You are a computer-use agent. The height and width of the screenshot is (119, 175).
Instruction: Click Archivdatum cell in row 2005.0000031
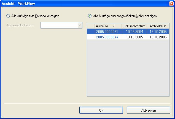(x=158, y=32)
